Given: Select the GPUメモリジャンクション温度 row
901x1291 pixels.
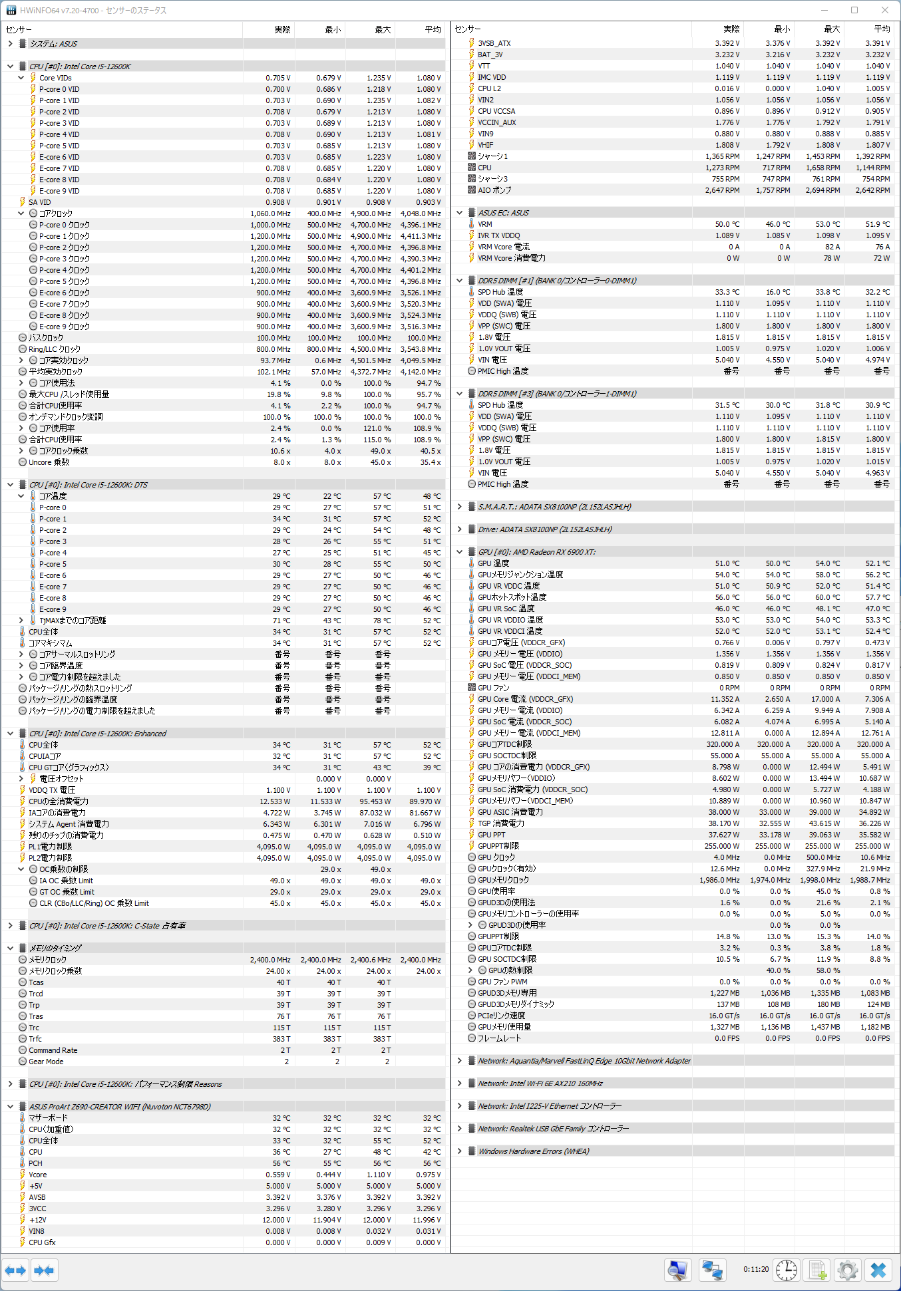Looking at the screenshot, I should coord(673,575).
